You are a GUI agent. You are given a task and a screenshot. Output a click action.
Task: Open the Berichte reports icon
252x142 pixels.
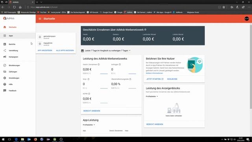point(5,44)
